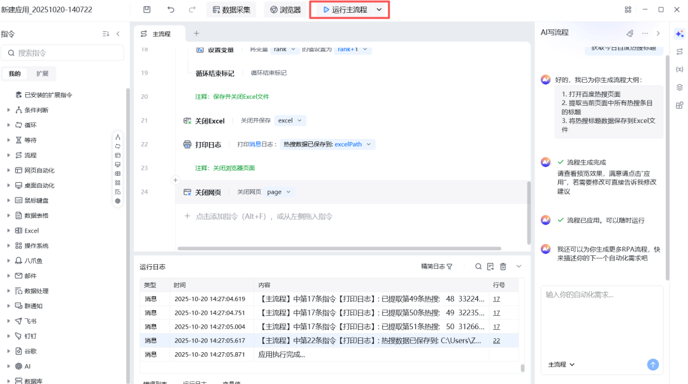
Task: Switch to the 扩展 instructions tab
Action: 42,74
